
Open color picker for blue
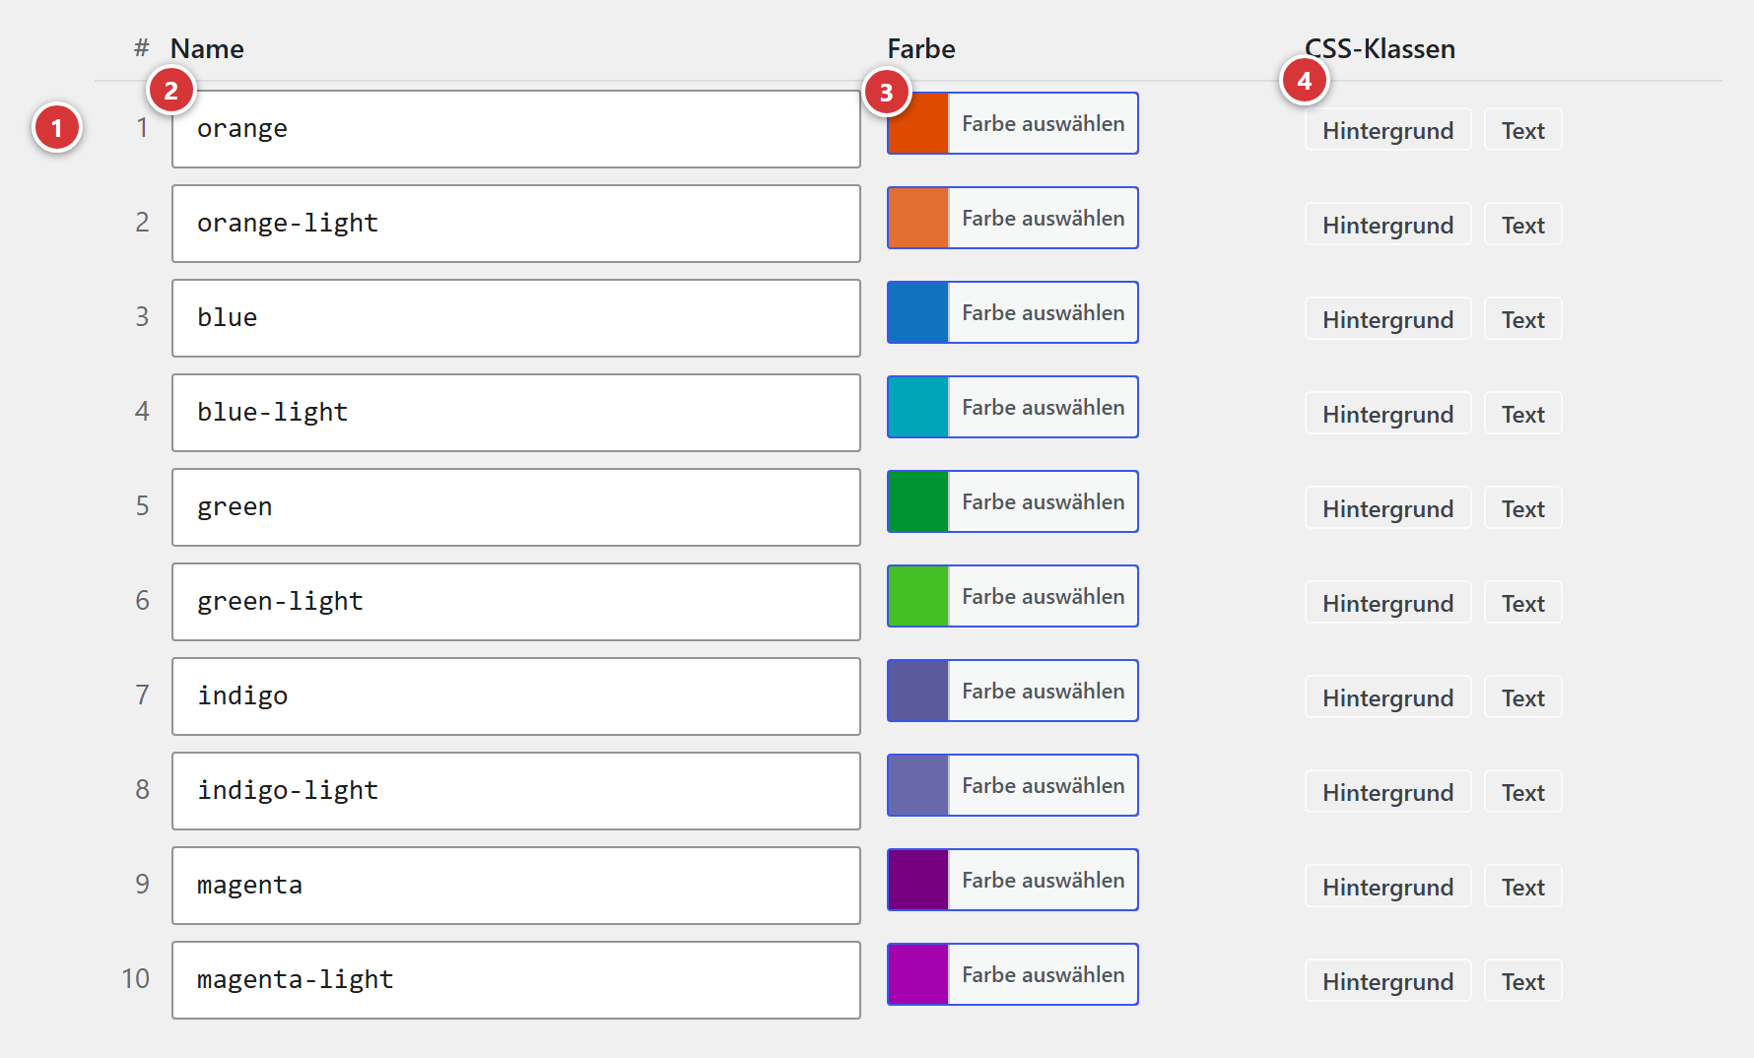tap(1012, 312)
